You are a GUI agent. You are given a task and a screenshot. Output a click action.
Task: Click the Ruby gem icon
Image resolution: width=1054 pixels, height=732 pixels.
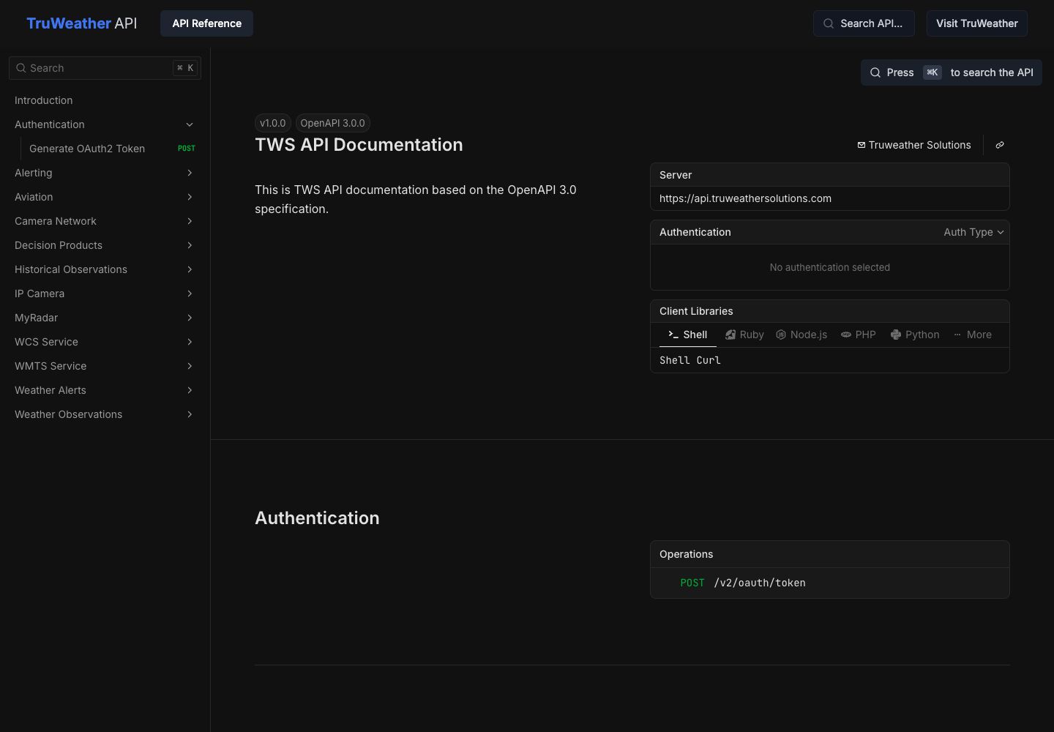[x=730, y=335]
